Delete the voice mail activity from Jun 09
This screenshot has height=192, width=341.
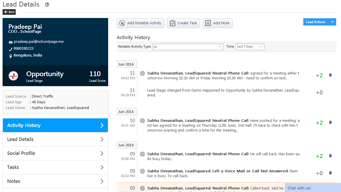click(x=330, y=173)
